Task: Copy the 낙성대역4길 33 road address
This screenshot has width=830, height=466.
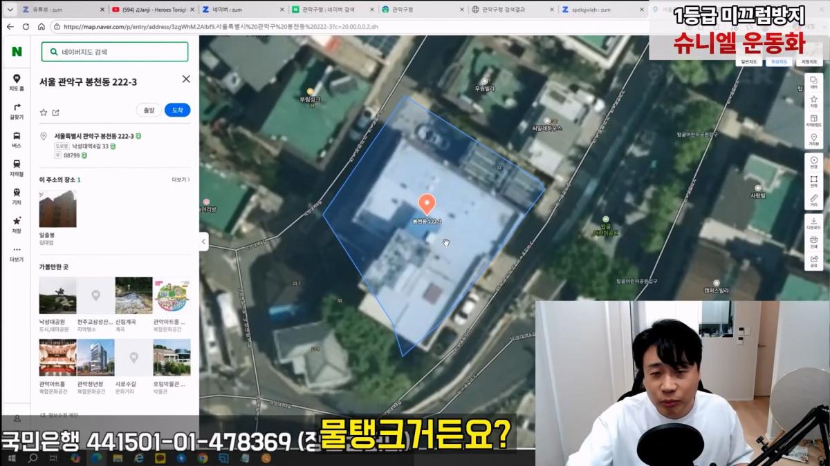Action: pyautogui.click(x=113, y=146)
